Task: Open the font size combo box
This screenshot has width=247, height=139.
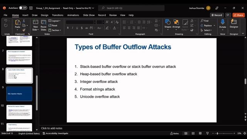Action: click(x=100, y=22)
